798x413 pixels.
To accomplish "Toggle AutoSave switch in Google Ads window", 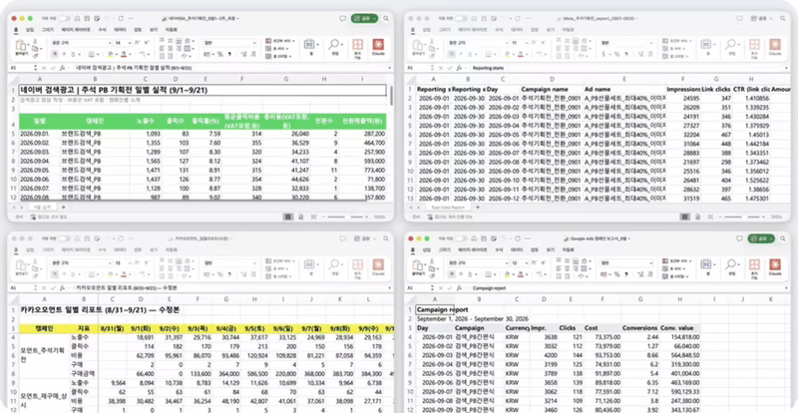I will (460, 238).
